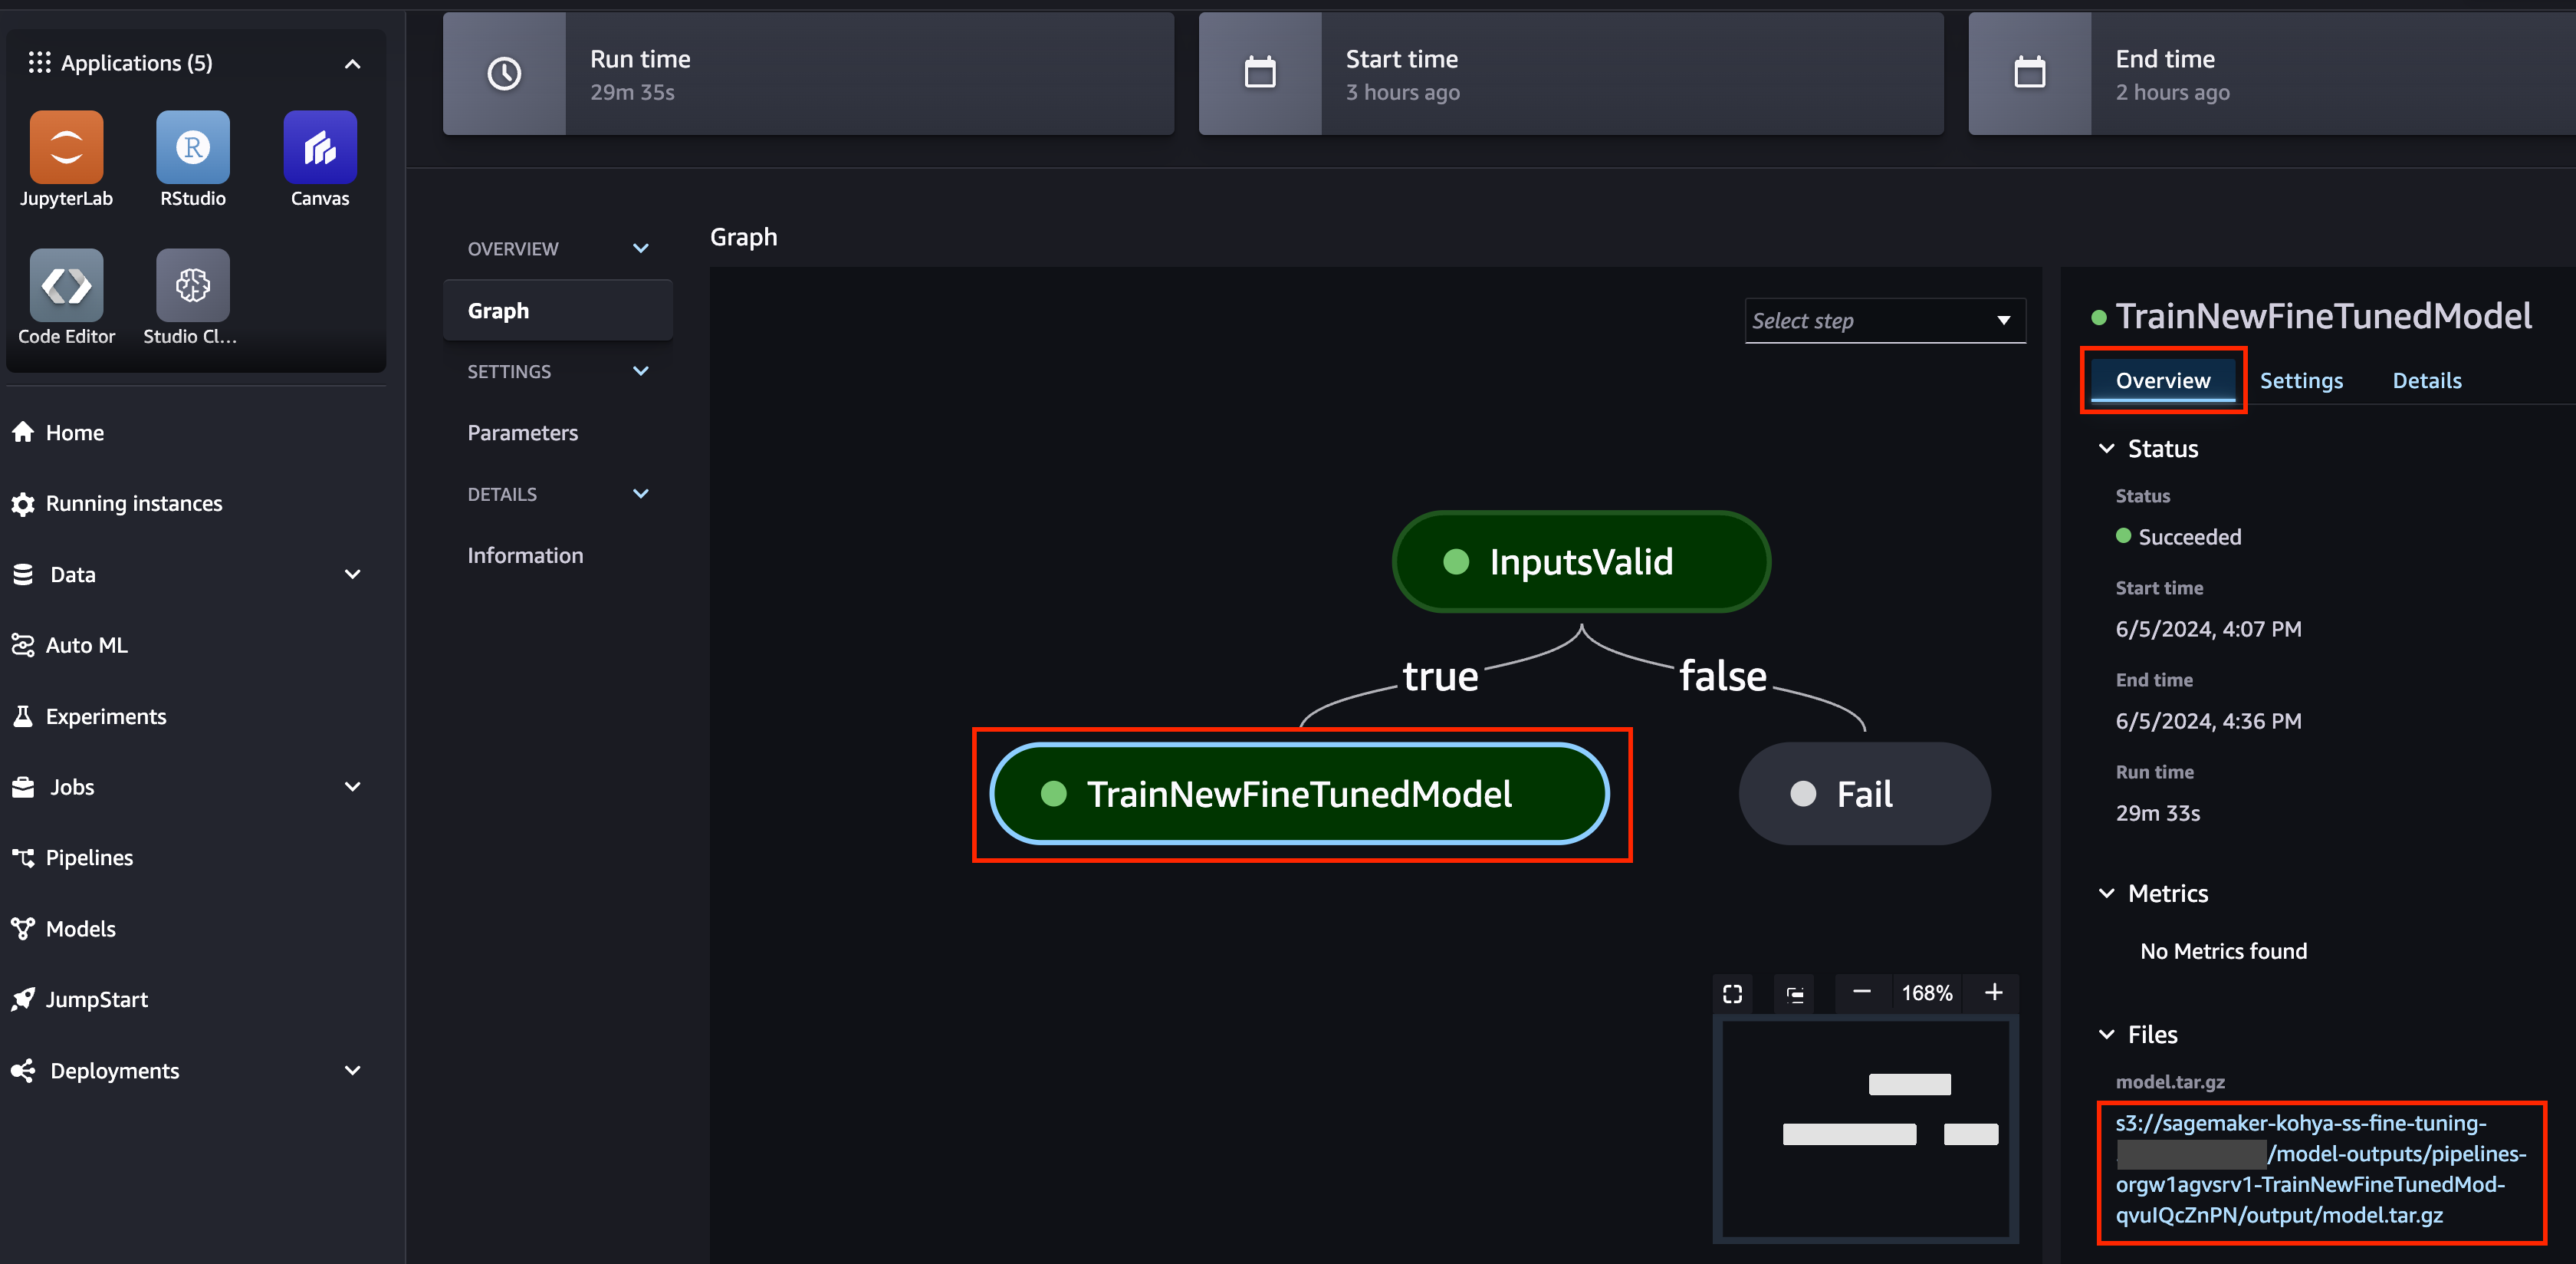Go to Home via the sidebar icon
This screenshot has height=1264, width=2576.
[74, 431]
